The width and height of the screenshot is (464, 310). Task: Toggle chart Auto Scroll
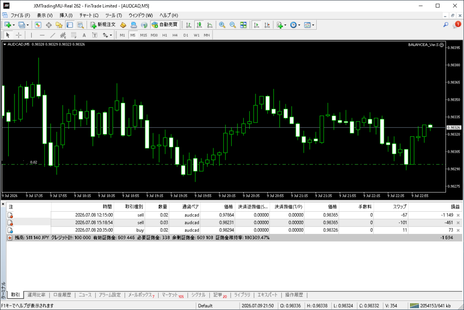[256, 25]
